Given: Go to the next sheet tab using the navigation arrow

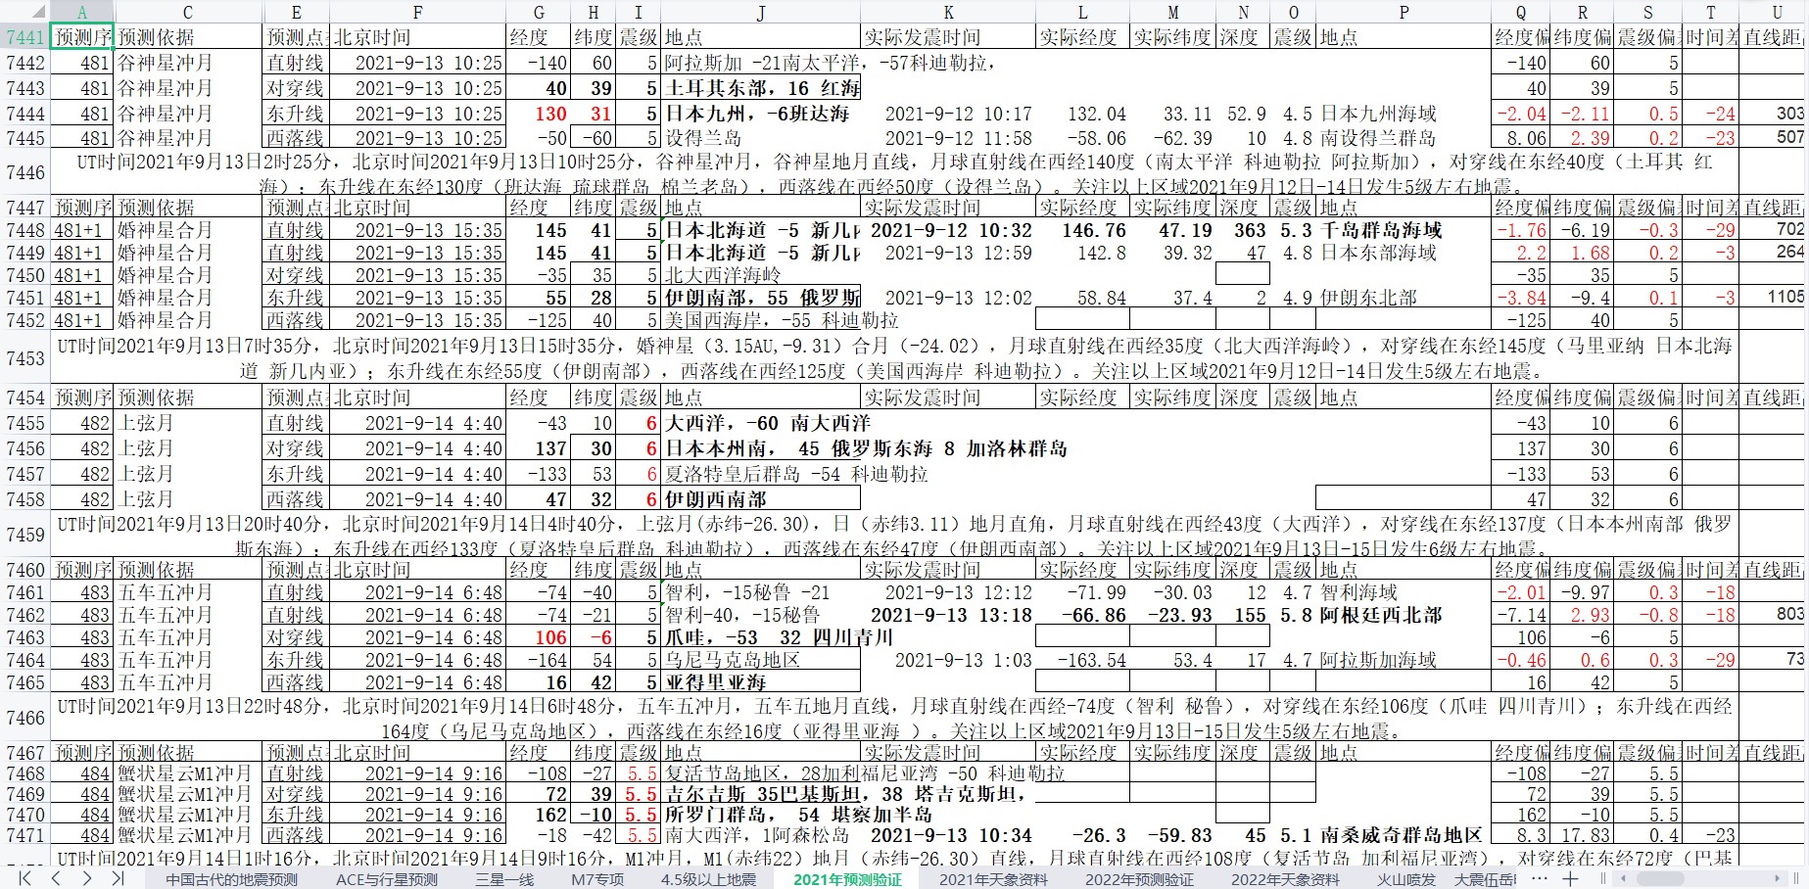Looking at the screenshot, I should (86, 878).
